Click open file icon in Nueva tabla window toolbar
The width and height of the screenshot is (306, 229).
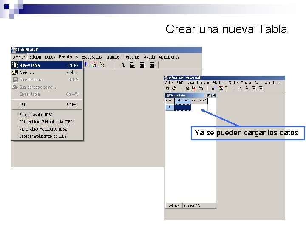(x=174, y=88)
